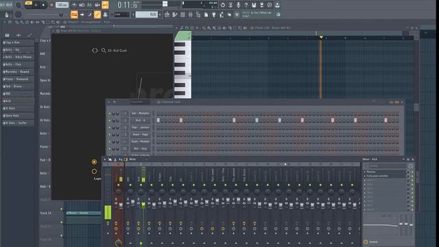Click the magnet snap icon in piano roll

coord(187,28)
